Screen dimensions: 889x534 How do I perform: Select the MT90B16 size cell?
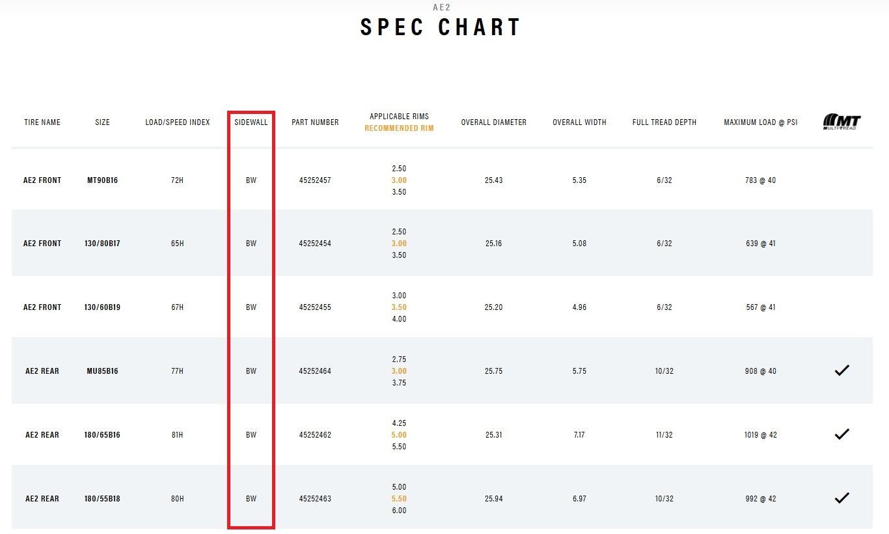(x=103, y=180)
